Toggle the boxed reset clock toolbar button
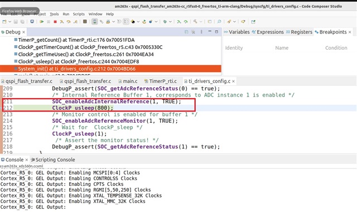The image size is (357, 212). pyautogui.click(x=126, y=22)
